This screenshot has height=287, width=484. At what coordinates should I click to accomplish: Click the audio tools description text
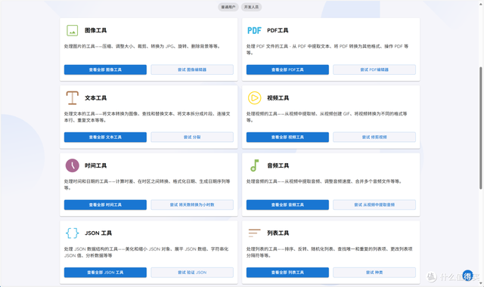pyautogui.click(x=324, y=181)
